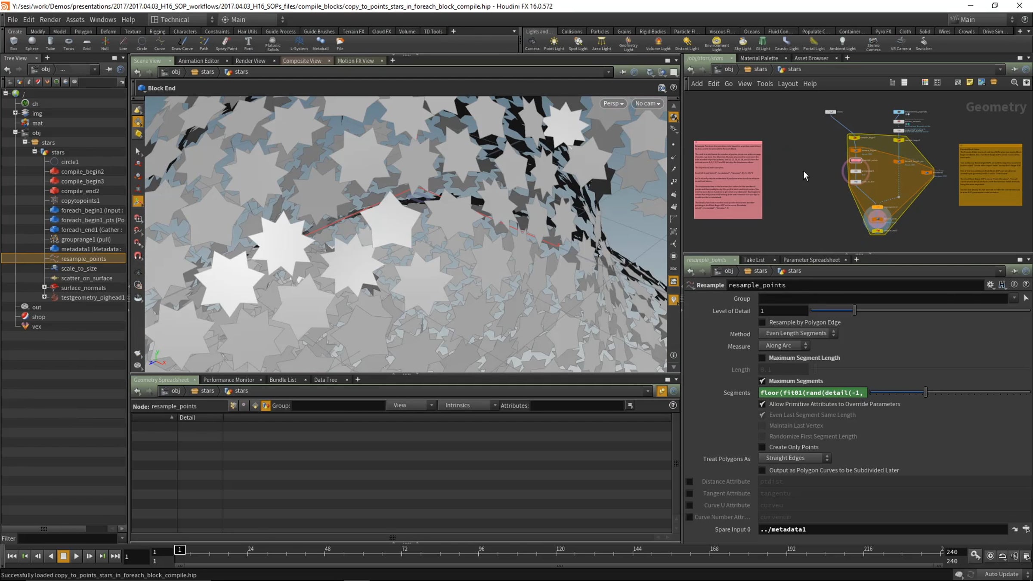This screenshot has height=581, width=1033.
Task: Expand the surface_normals tree node
Action: click(x=44, y=287)
